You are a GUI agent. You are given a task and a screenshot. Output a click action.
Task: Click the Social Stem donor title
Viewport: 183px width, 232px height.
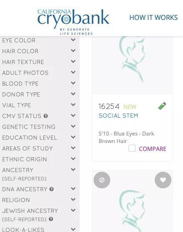tap(118, 116)
